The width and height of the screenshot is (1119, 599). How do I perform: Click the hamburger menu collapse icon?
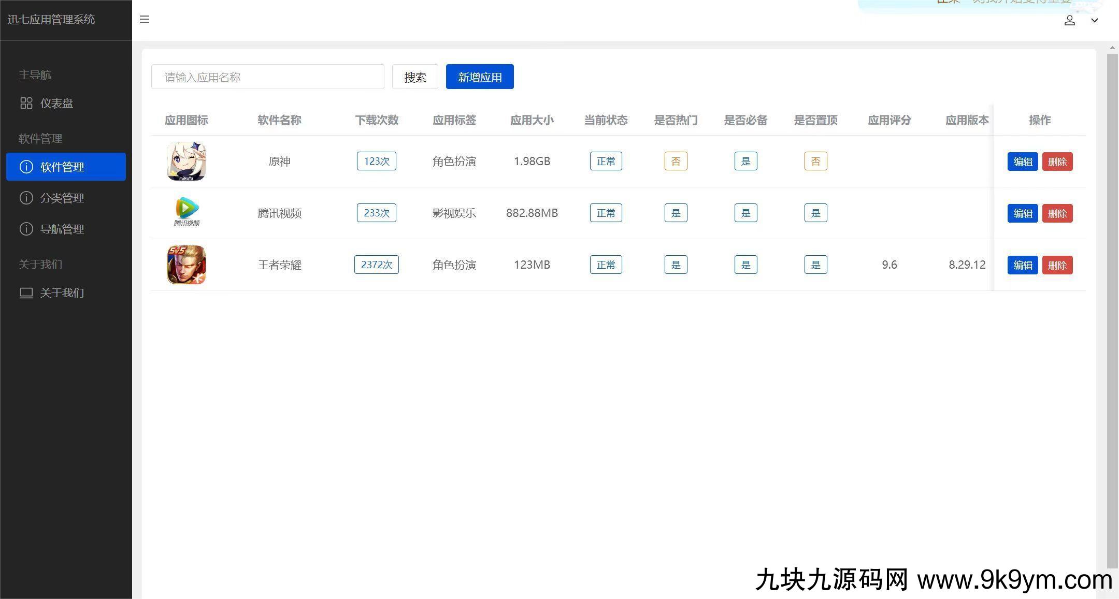(x=145, y=20)
